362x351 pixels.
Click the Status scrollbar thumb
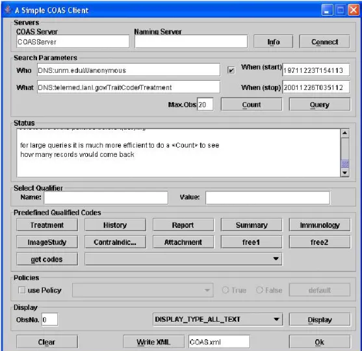(x=345, y=164)
